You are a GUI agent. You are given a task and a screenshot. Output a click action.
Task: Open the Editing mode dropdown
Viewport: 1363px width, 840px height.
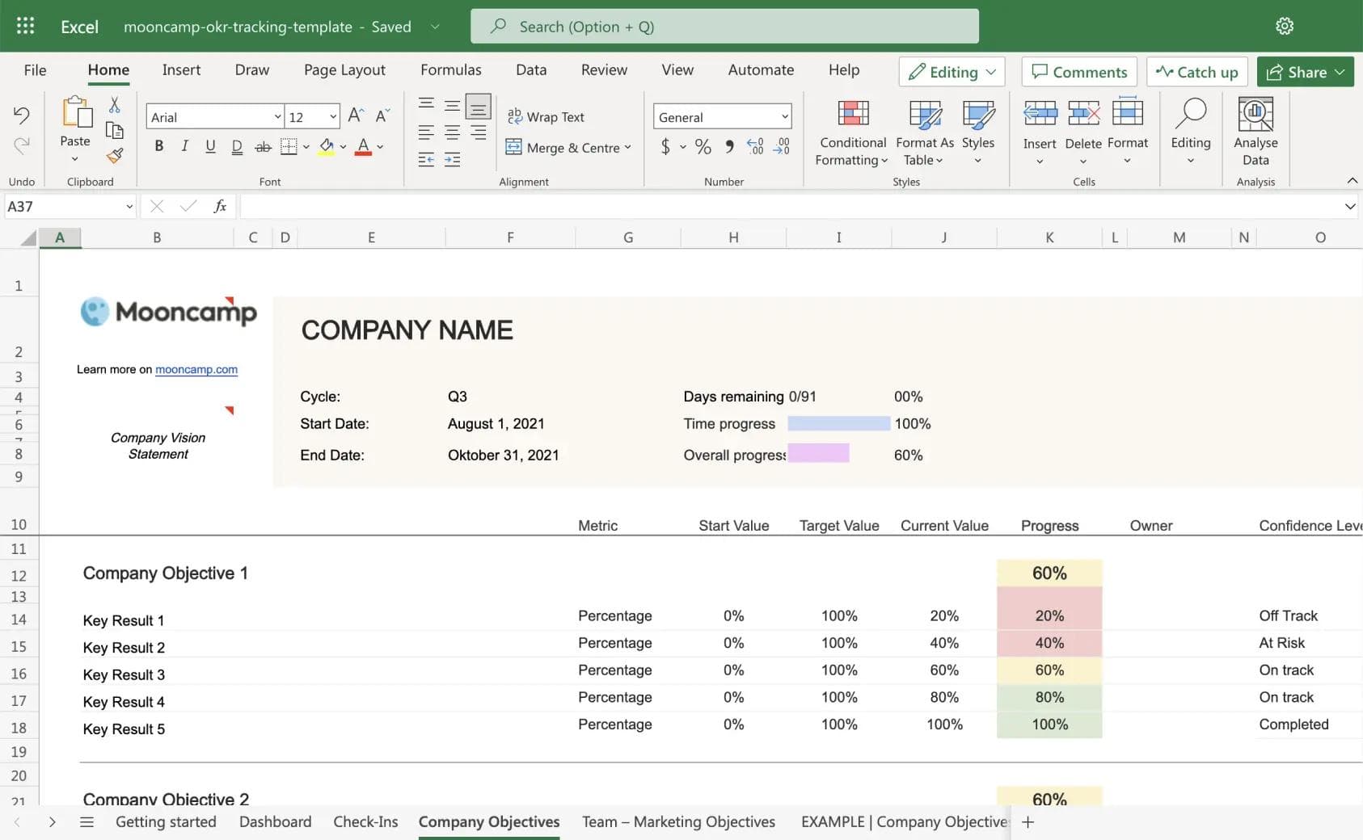(x=952, y=72)
